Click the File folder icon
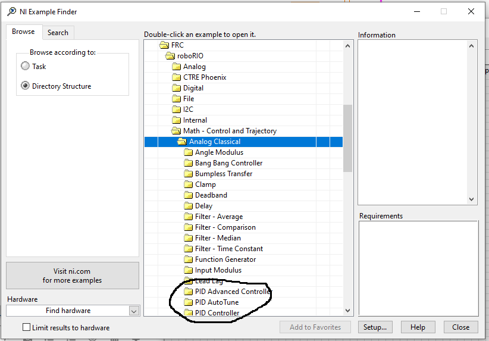Viewport: 489px width, 341px height. [176, 99]
